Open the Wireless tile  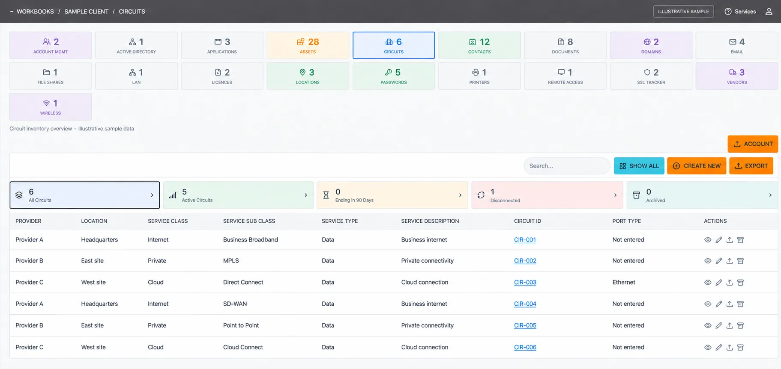pyautogui.click(x=51, y=107)
